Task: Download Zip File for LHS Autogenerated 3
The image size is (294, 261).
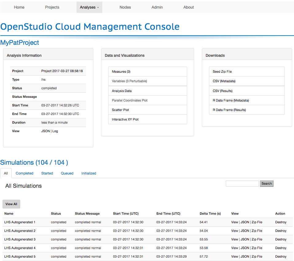Action: (x=257, y=239)
